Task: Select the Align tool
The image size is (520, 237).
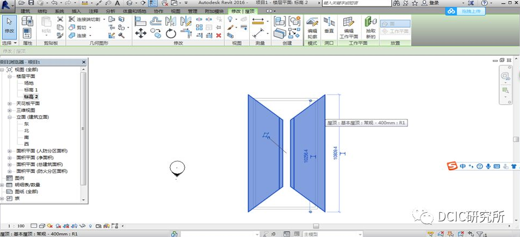Action: (141, 21)
